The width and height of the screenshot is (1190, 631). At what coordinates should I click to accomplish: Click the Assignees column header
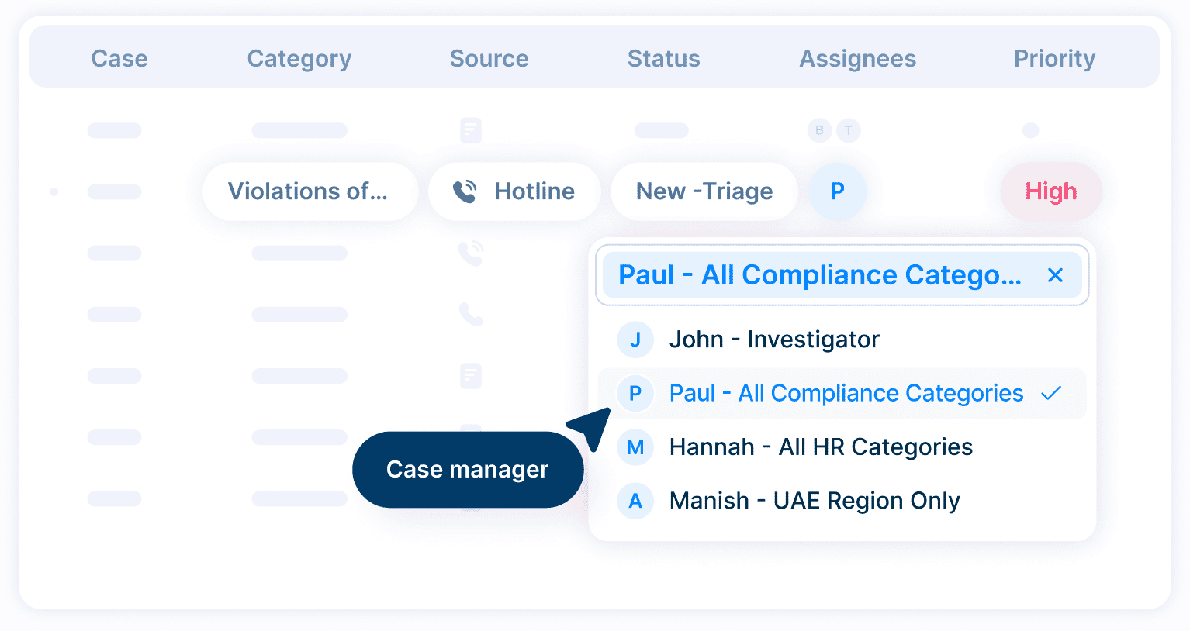(x=857, y=59)
